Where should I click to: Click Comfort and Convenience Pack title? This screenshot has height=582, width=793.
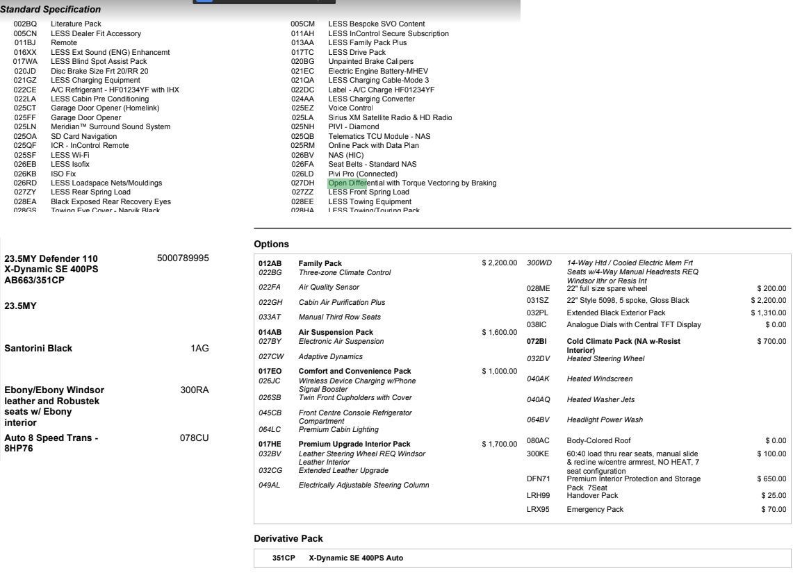pos(354,372)
